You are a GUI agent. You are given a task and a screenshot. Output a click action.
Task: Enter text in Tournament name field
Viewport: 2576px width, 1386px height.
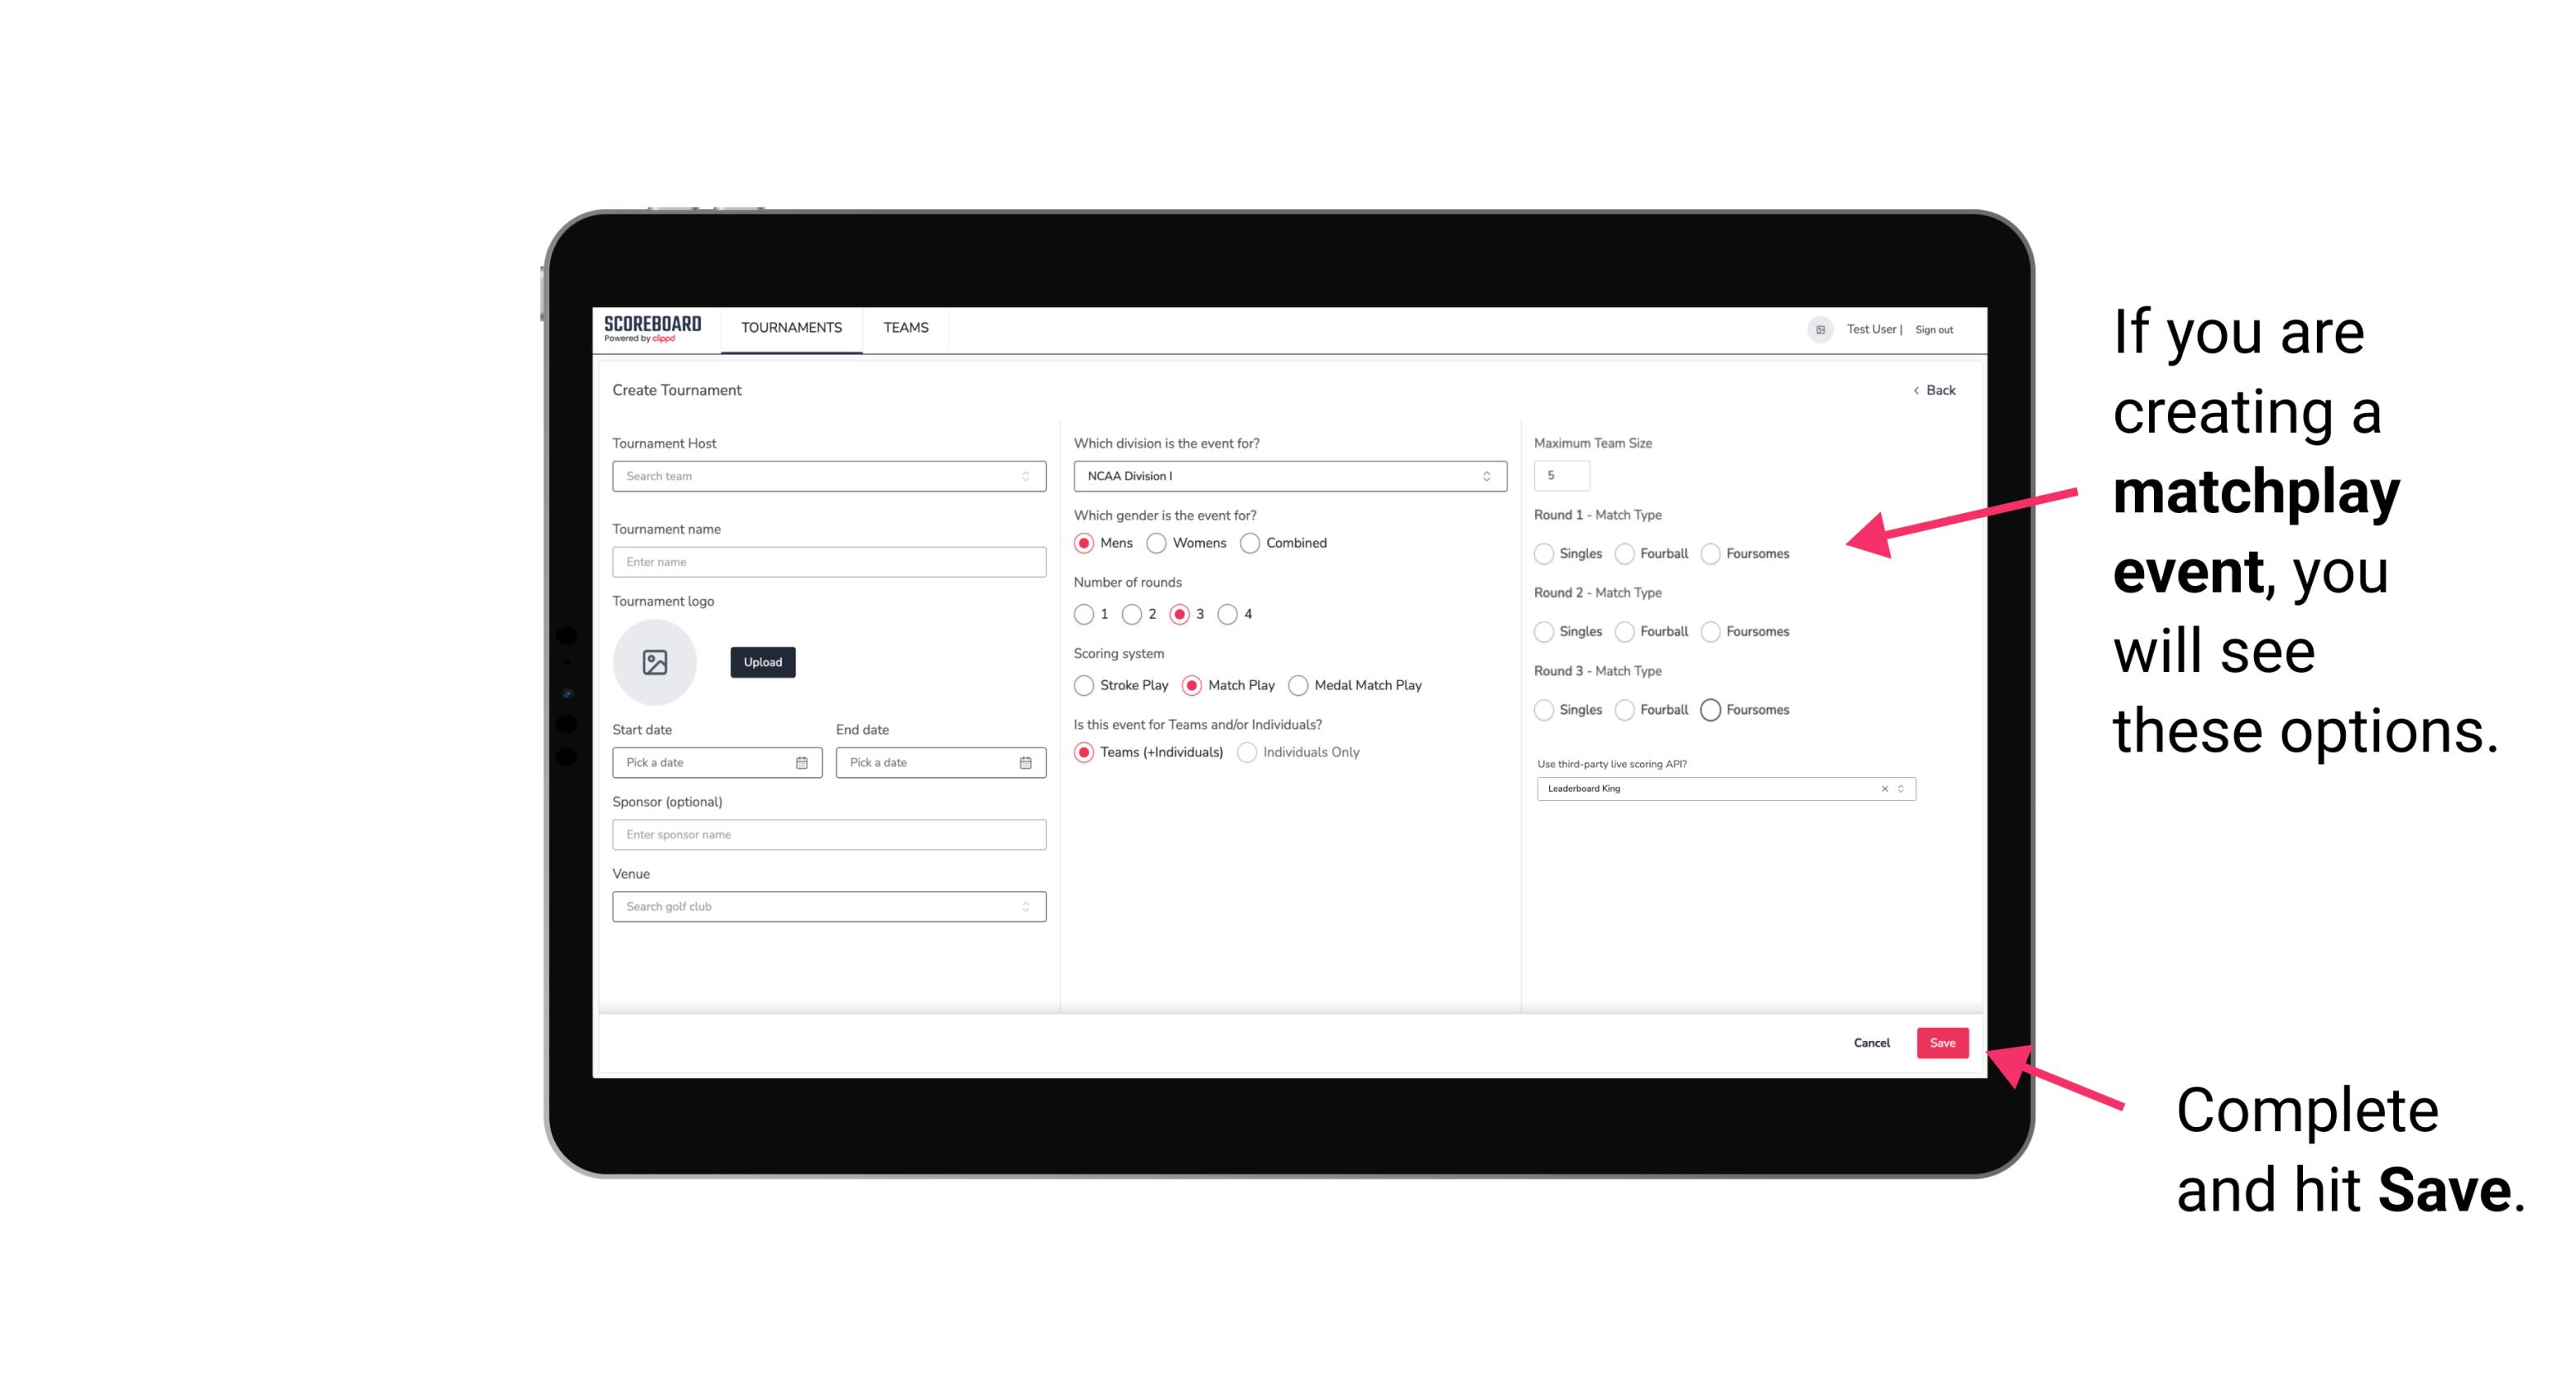tap(825, 561)
